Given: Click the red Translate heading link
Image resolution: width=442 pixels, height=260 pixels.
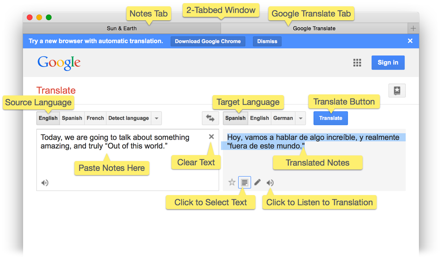Looking at the screenshot, I should [x=56, y=90].
